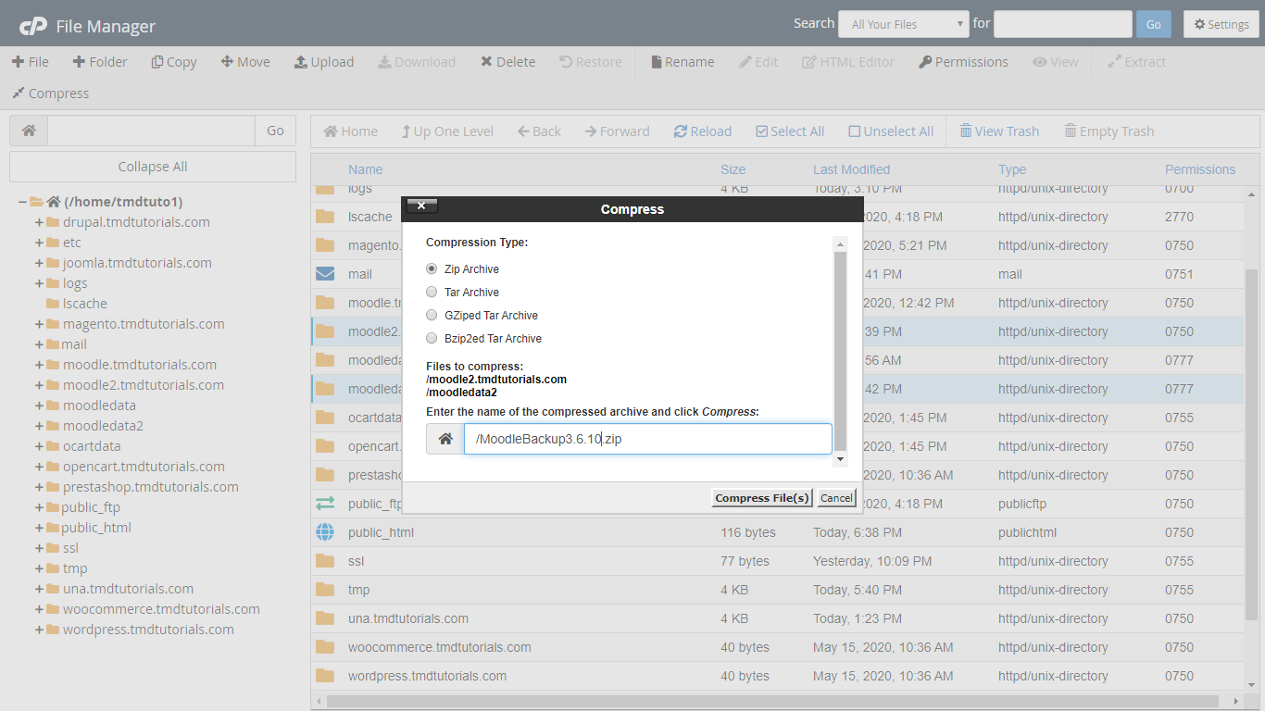Click the Rename toolbar item
The height and width of the screenshot is (711, 1265).
(x=681, y=62)
